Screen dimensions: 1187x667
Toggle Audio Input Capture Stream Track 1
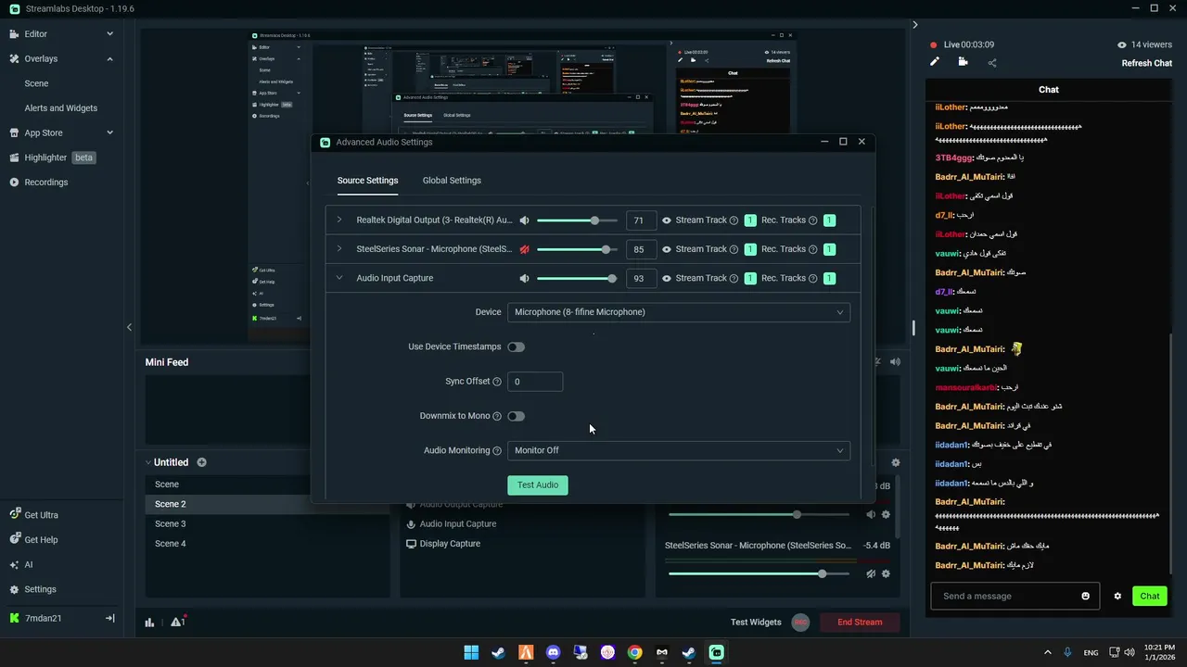coord(750,278)
